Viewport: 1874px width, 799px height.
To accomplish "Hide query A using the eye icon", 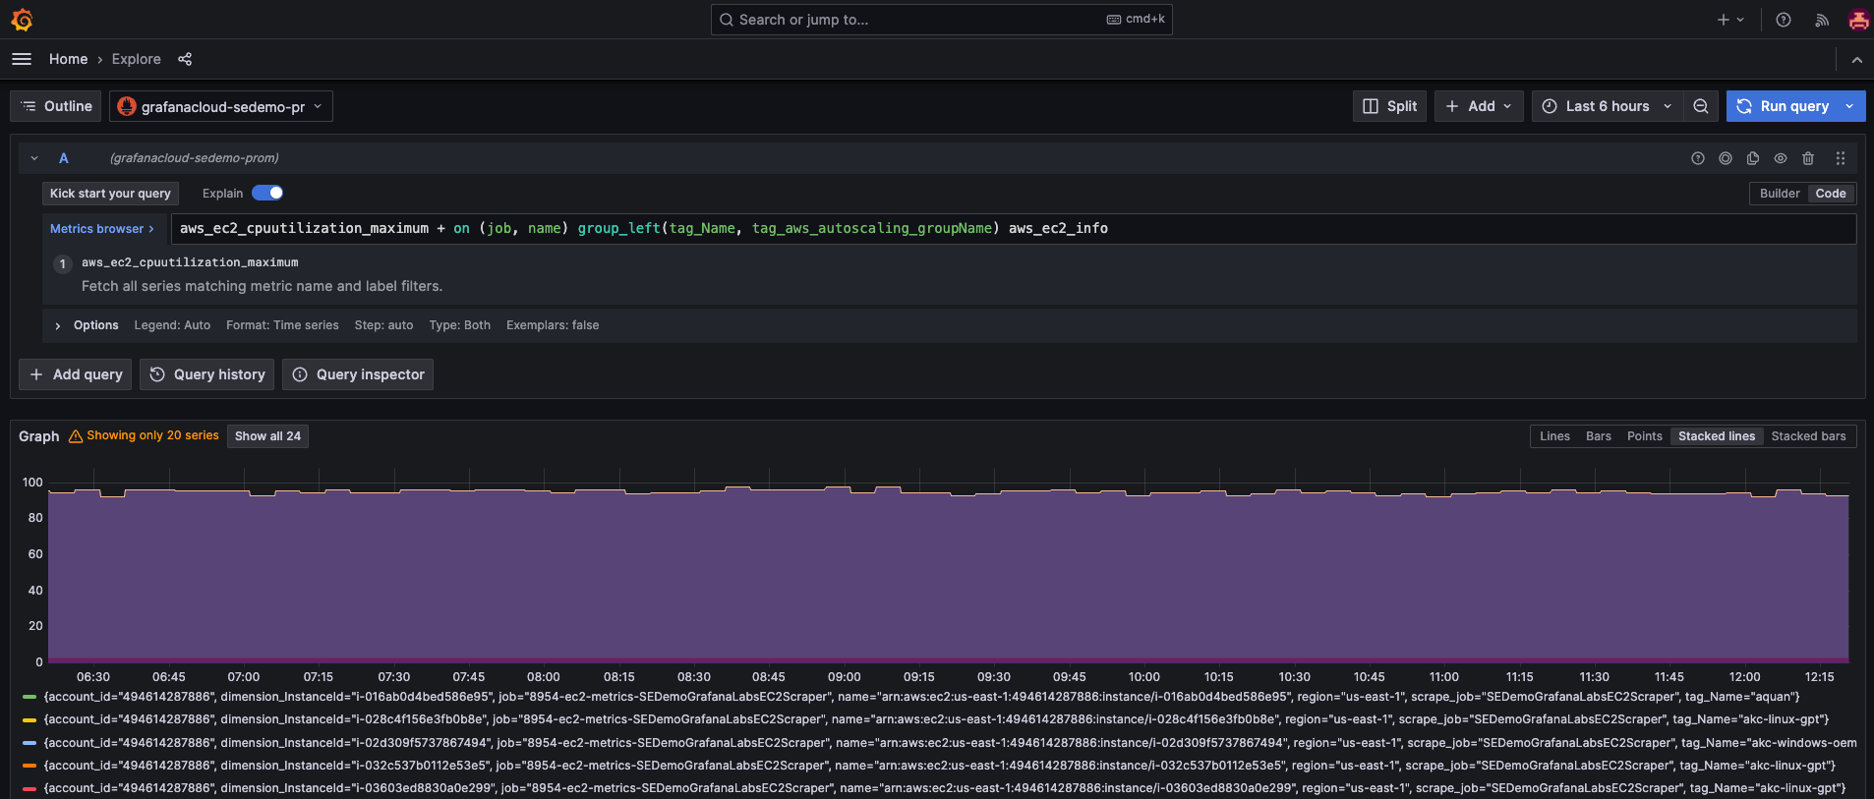I will [1780, 158].
